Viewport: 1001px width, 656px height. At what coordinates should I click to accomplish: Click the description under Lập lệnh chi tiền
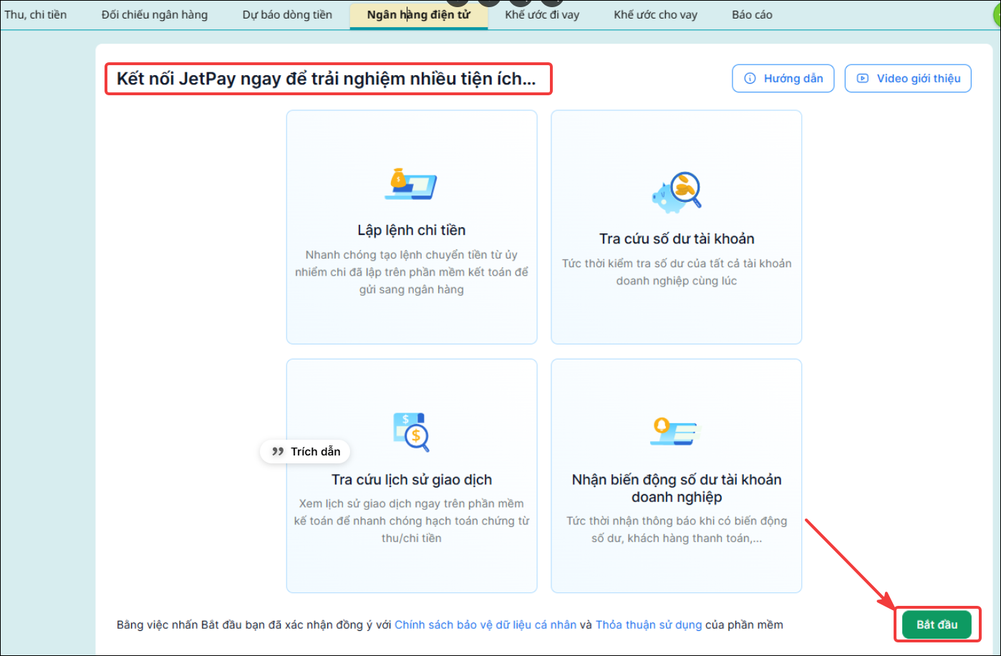pos(412,272)
